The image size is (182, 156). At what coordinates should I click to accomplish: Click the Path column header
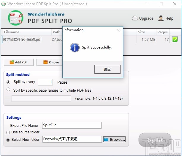pyautogui.click(x=57, y=32)
